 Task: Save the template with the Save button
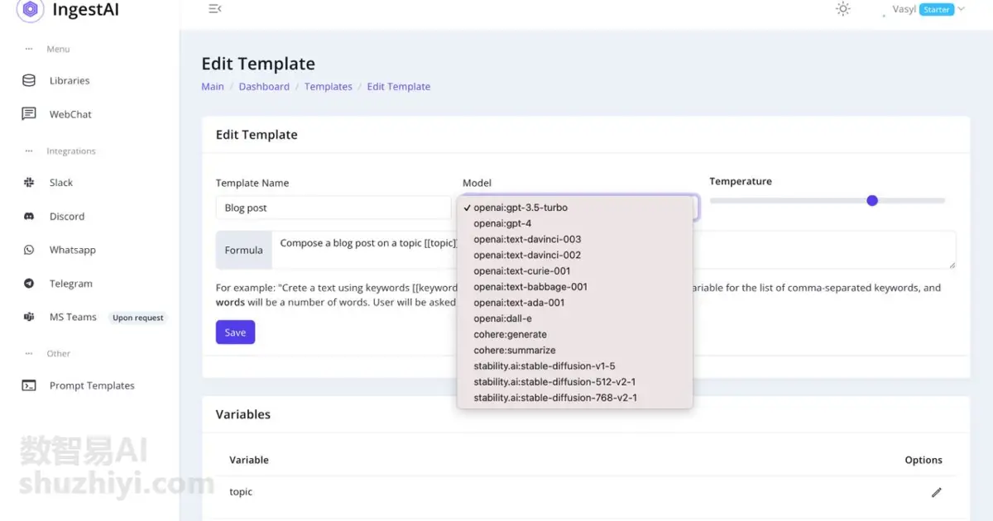(x=235, y=332)
